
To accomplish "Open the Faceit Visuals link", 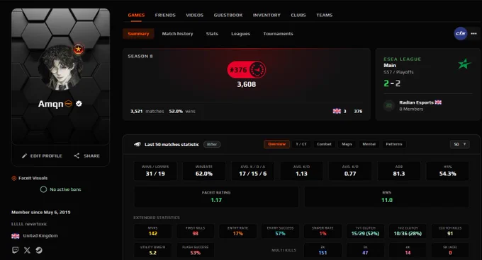I will point(33,178).
